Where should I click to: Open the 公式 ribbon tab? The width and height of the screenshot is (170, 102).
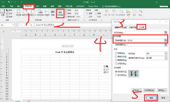pyautogui.click(x=37, y=6)
